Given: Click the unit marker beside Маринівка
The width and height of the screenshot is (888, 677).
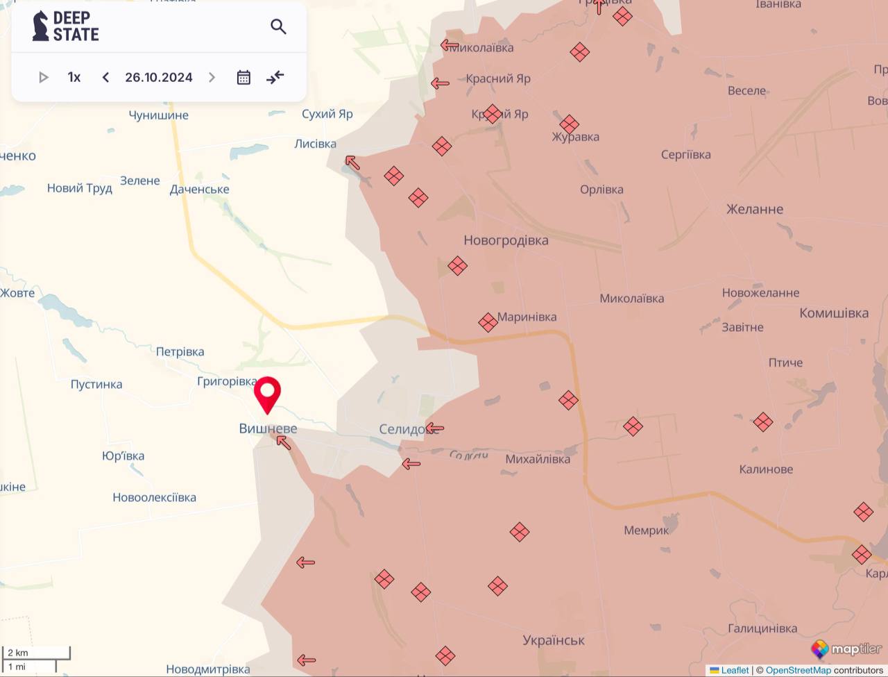Looking at the screenshot, I should coord(488,322).
